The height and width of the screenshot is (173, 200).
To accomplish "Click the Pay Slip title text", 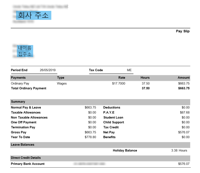I will coord(183,31).
